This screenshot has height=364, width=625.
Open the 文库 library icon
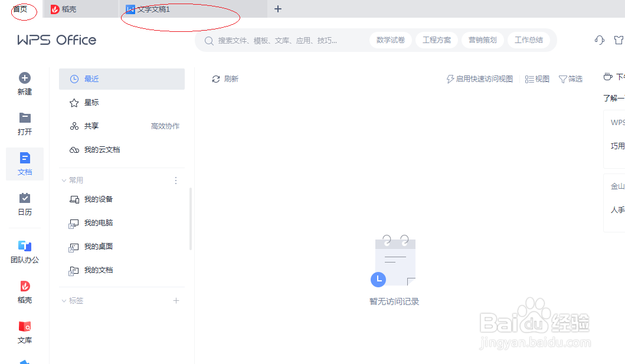pos(25,327)
